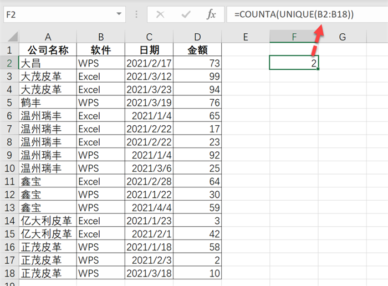Screen dimensions: 388x286
Task: Select column F header
Action: point(294,37)
